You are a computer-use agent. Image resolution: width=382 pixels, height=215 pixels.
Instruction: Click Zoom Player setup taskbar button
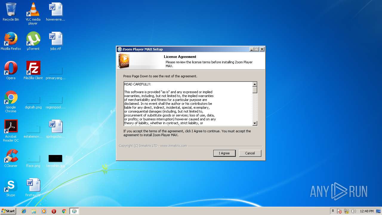click(74, 211)
